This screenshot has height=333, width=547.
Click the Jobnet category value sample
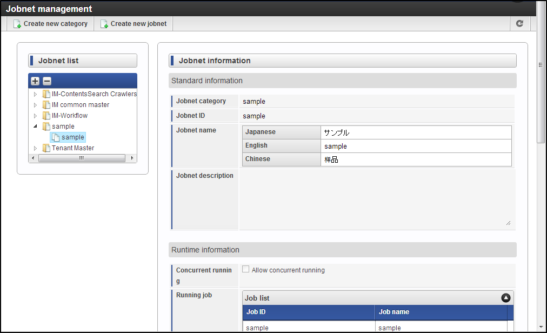[x=254, y=101]
